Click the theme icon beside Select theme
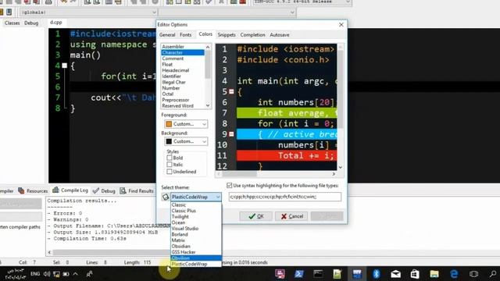Image resolution: width=500 pixels, height=281 pixels. 166,197
